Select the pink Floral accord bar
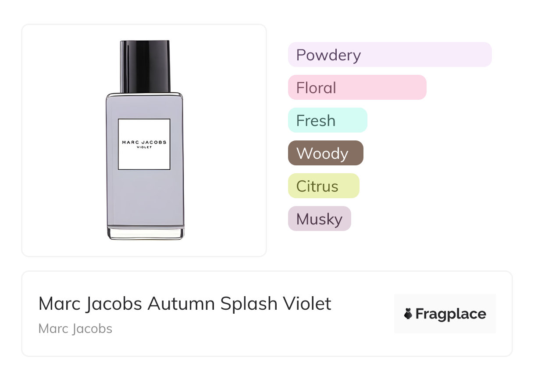The height and width of the screenshot is (378, 534). point(357,87)
